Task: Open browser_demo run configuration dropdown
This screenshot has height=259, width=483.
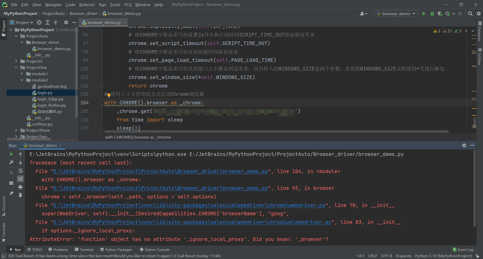Action: [x=396, y=14]
